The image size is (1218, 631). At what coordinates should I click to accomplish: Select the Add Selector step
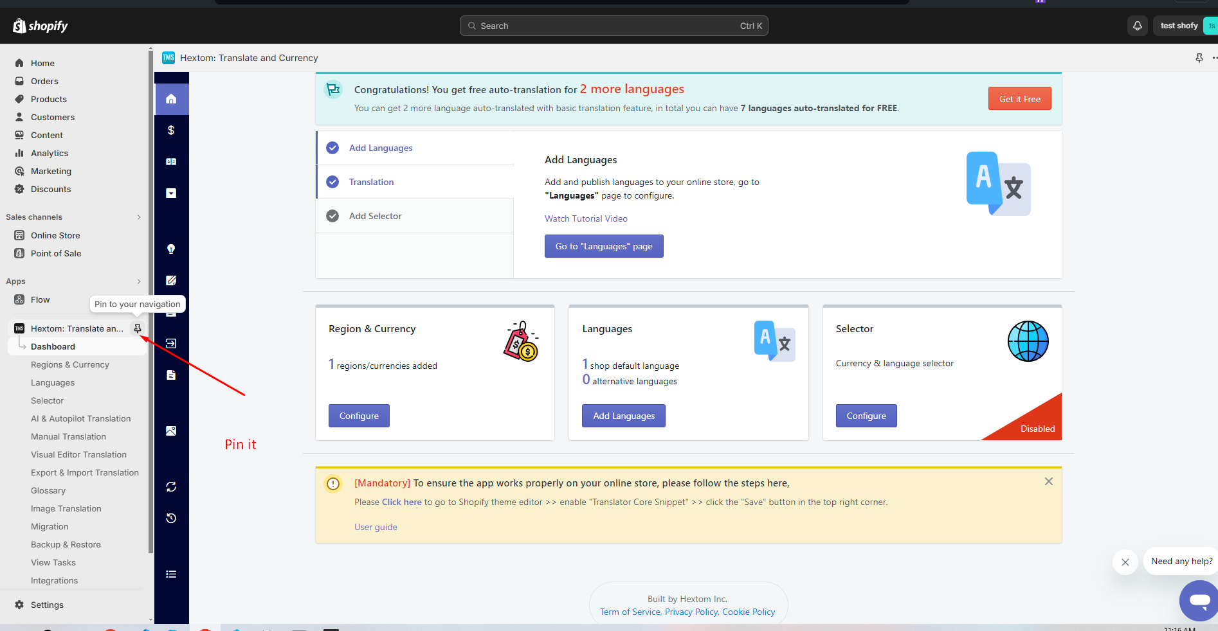click(415, 216)
